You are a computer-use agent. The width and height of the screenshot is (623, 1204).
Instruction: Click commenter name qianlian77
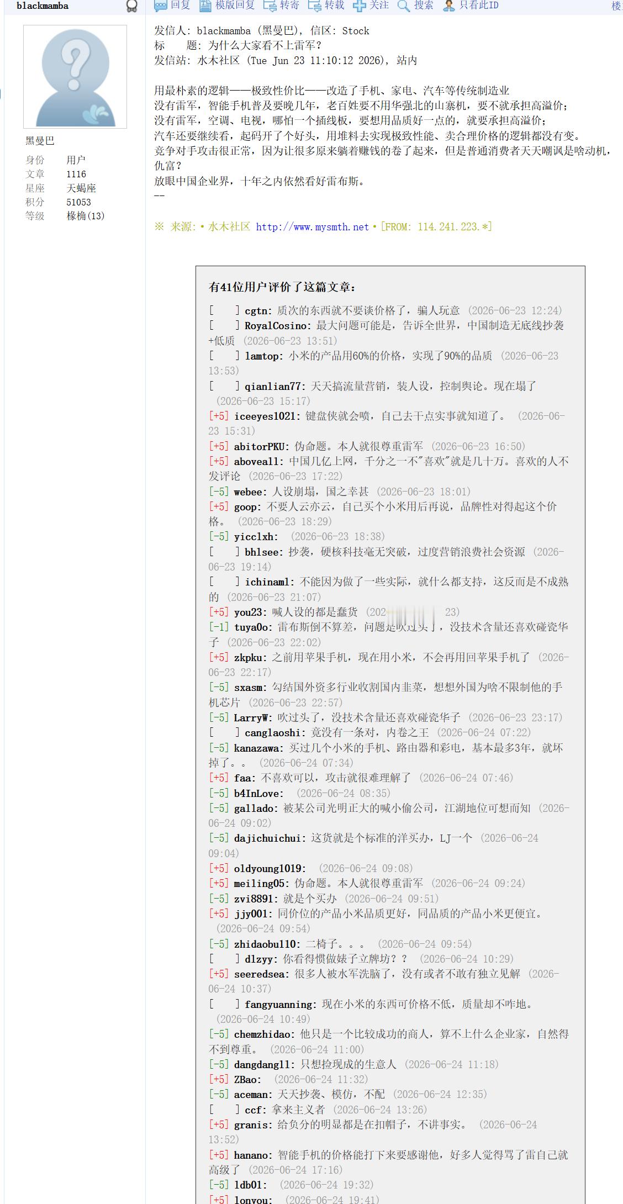pyautogui.click(x=273, y=387)
